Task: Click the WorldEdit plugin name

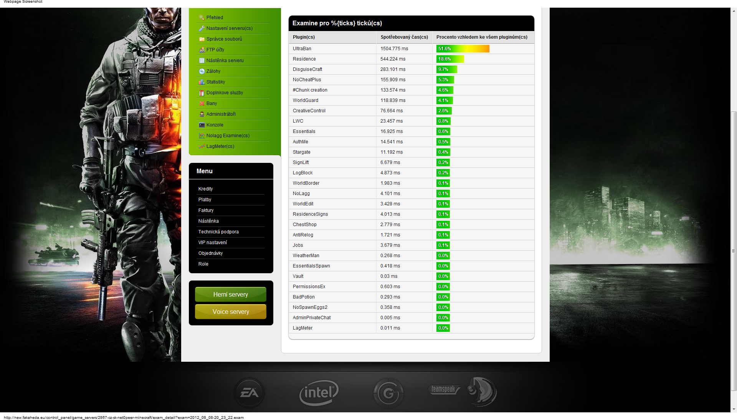Action: [x=303, y=204]
